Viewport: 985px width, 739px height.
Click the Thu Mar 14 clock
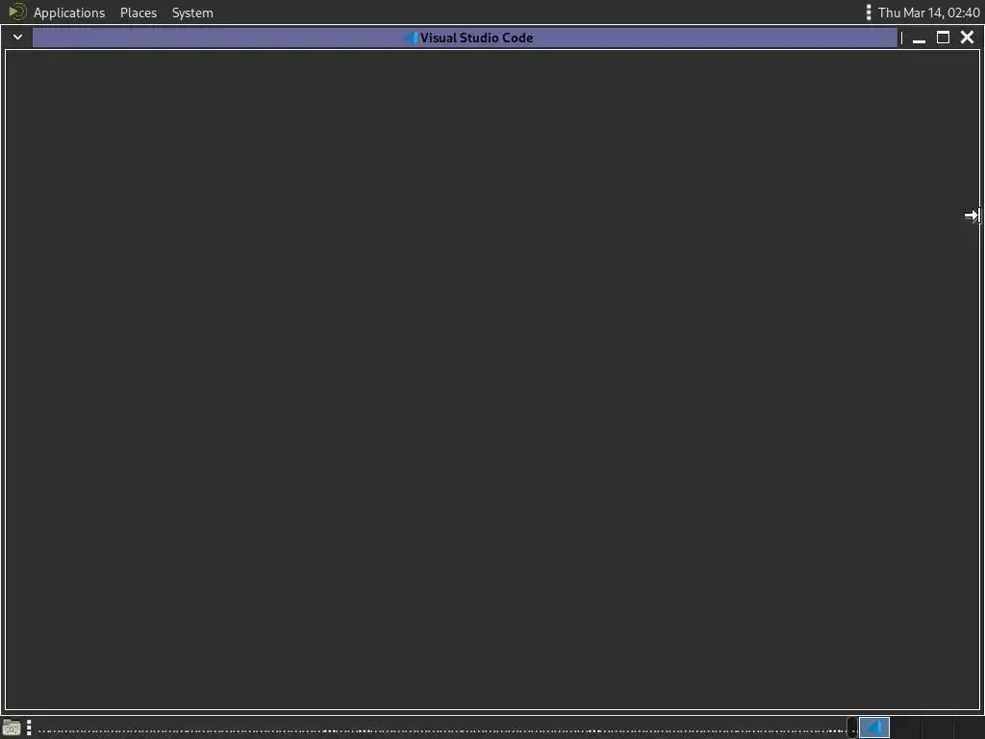[928, 13]
